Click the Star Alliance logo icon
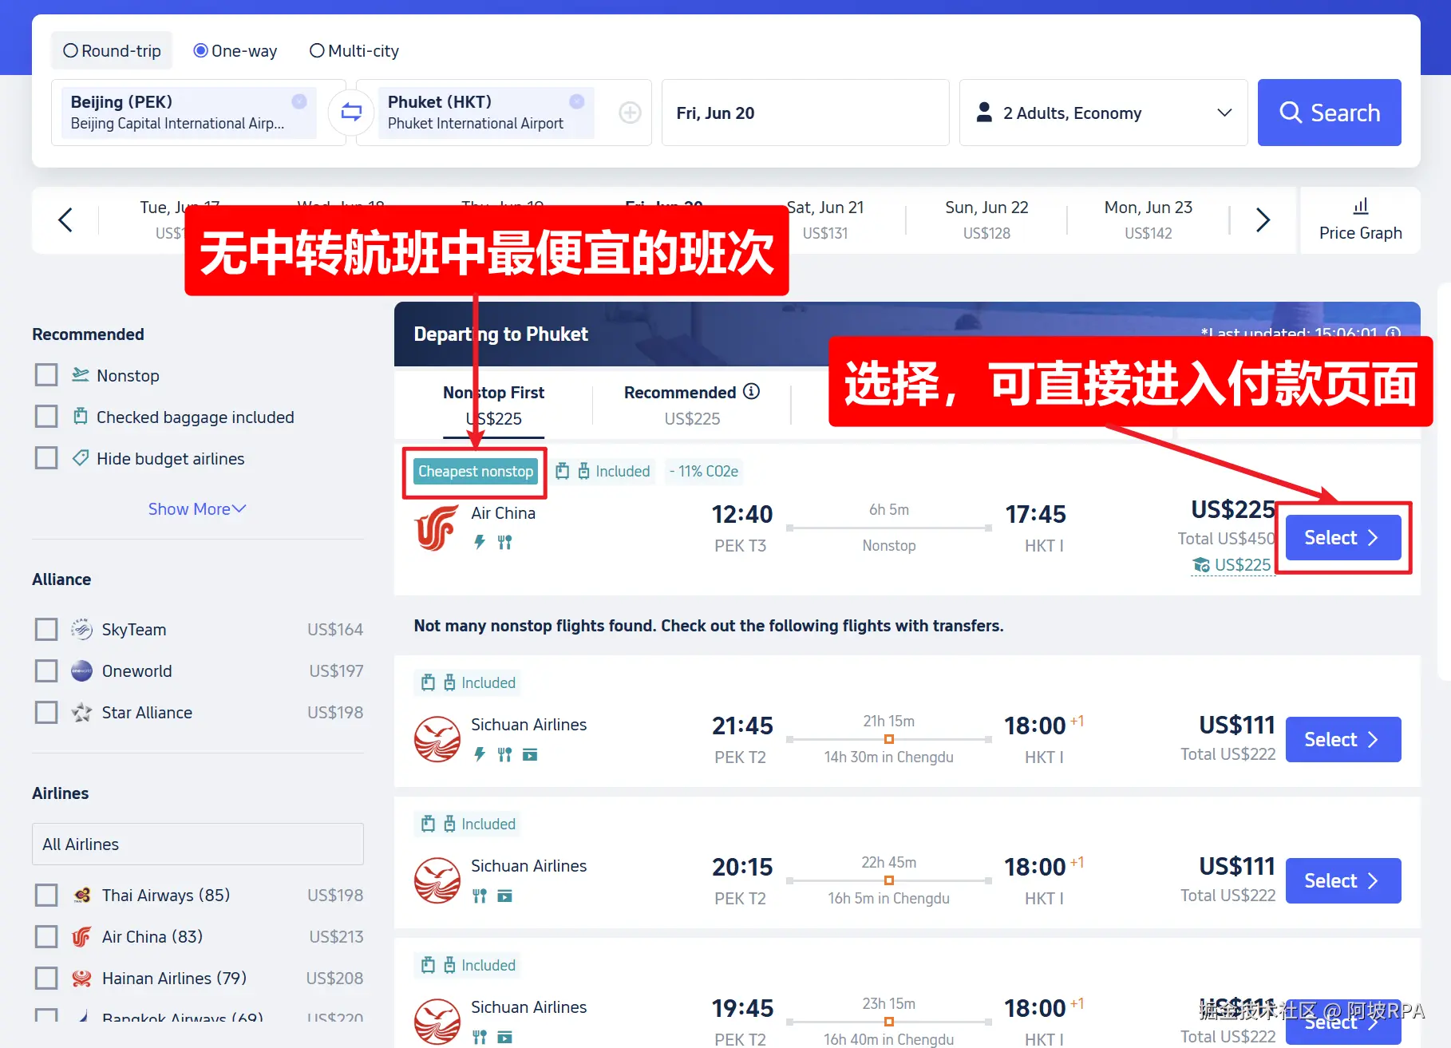1451x1048 pixels. (81, 712)
